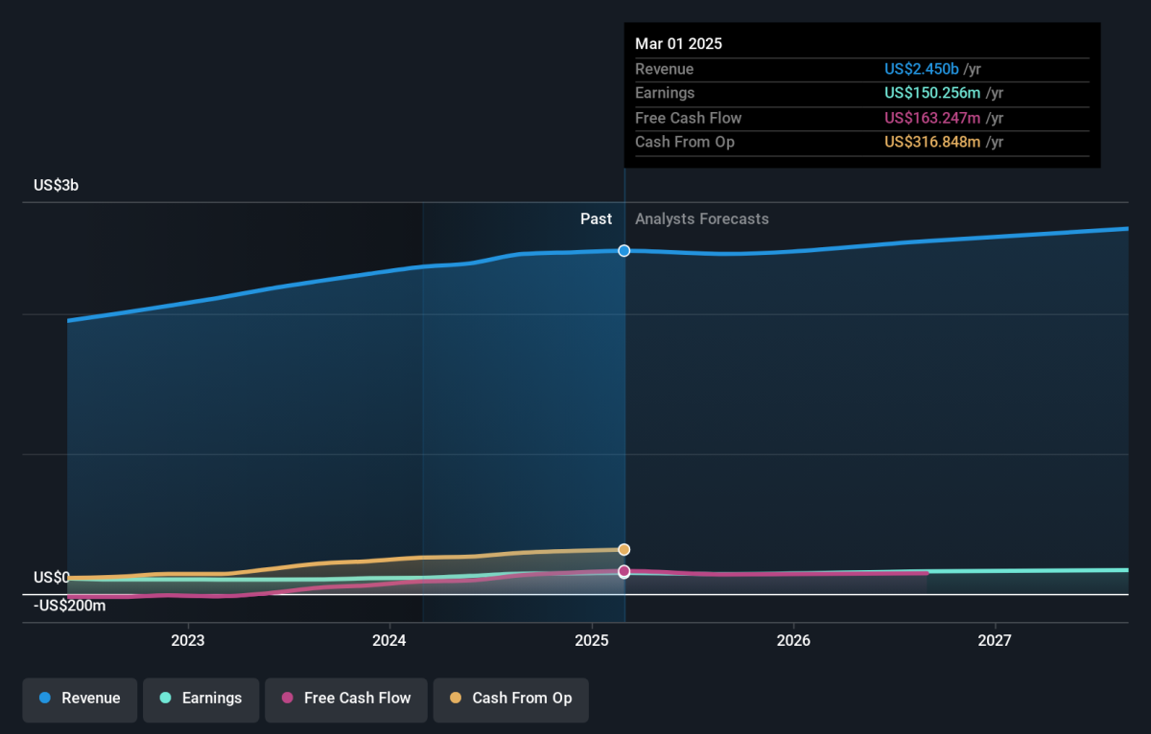This screenshot has height=734, width=1151.
Task: Click the Past region label
Action: (x=596, y=219)
